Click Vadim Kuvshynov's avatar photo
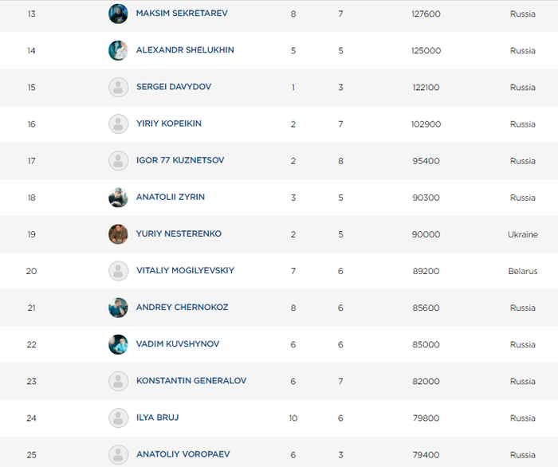 click(118, 344)
